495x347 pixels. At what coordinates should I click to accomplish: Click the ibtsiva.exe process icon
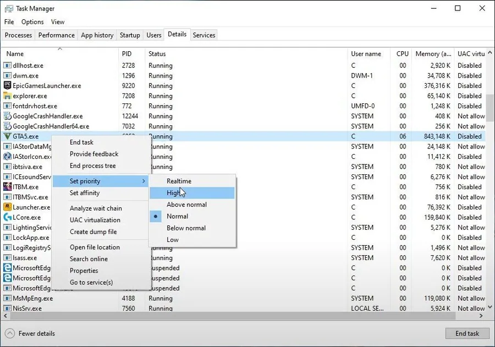[7, 167]
